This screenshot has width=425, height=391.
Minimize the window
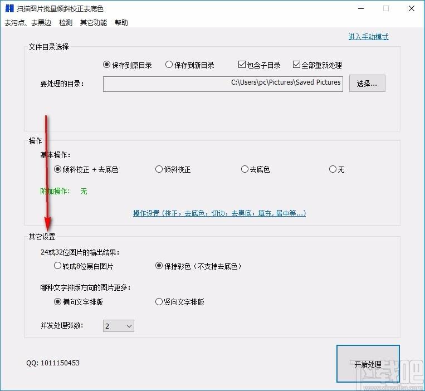click(361, 8)
